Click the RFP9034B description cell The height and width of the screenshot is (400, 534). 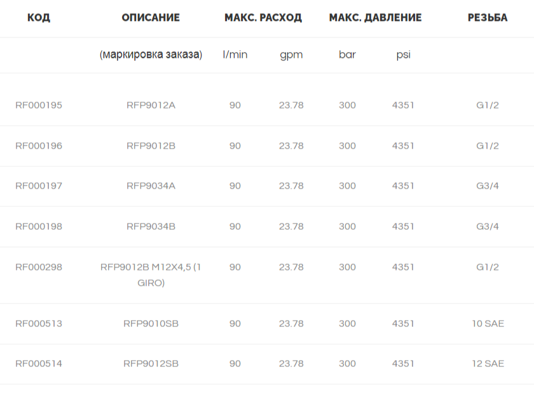point(151,227)
